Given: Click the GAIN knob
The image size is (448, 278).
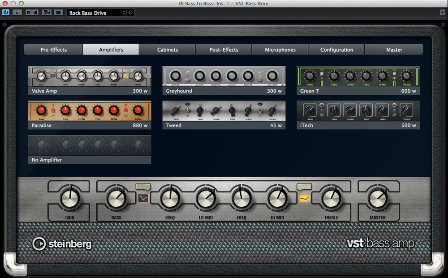Looking at the screenshot, I should pos(70,198).
